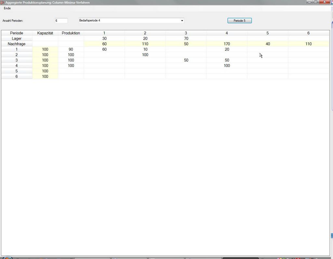Click the Lager row header
This screenshot has height=259, width=333.
click(17, 39)
